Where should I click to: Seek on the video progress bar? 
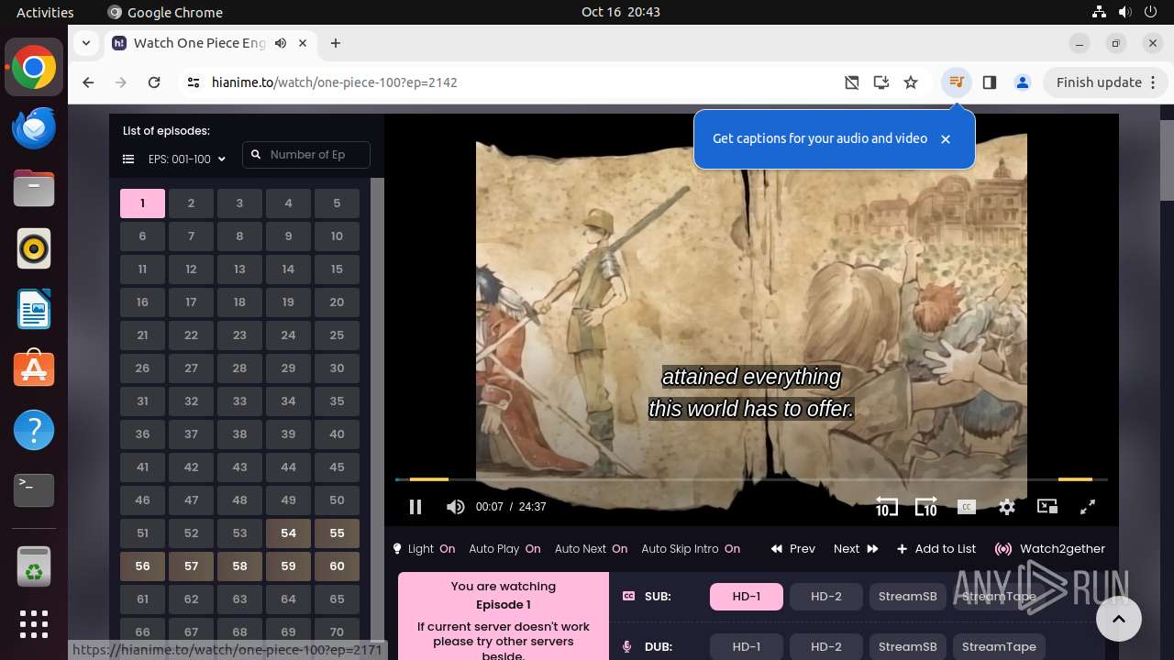751,479
